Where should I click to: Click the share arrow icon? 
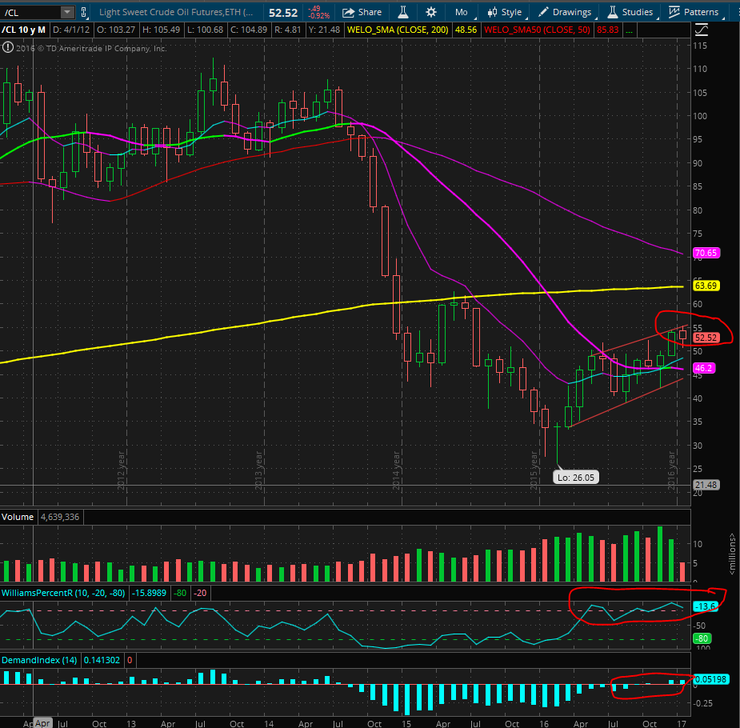tap(348, 12)
